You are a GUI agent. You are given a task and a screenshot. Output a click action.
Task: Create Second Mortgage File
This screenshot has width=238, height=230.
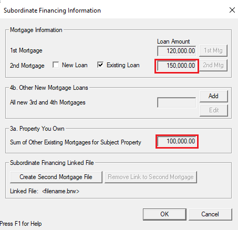coord(56,177)
